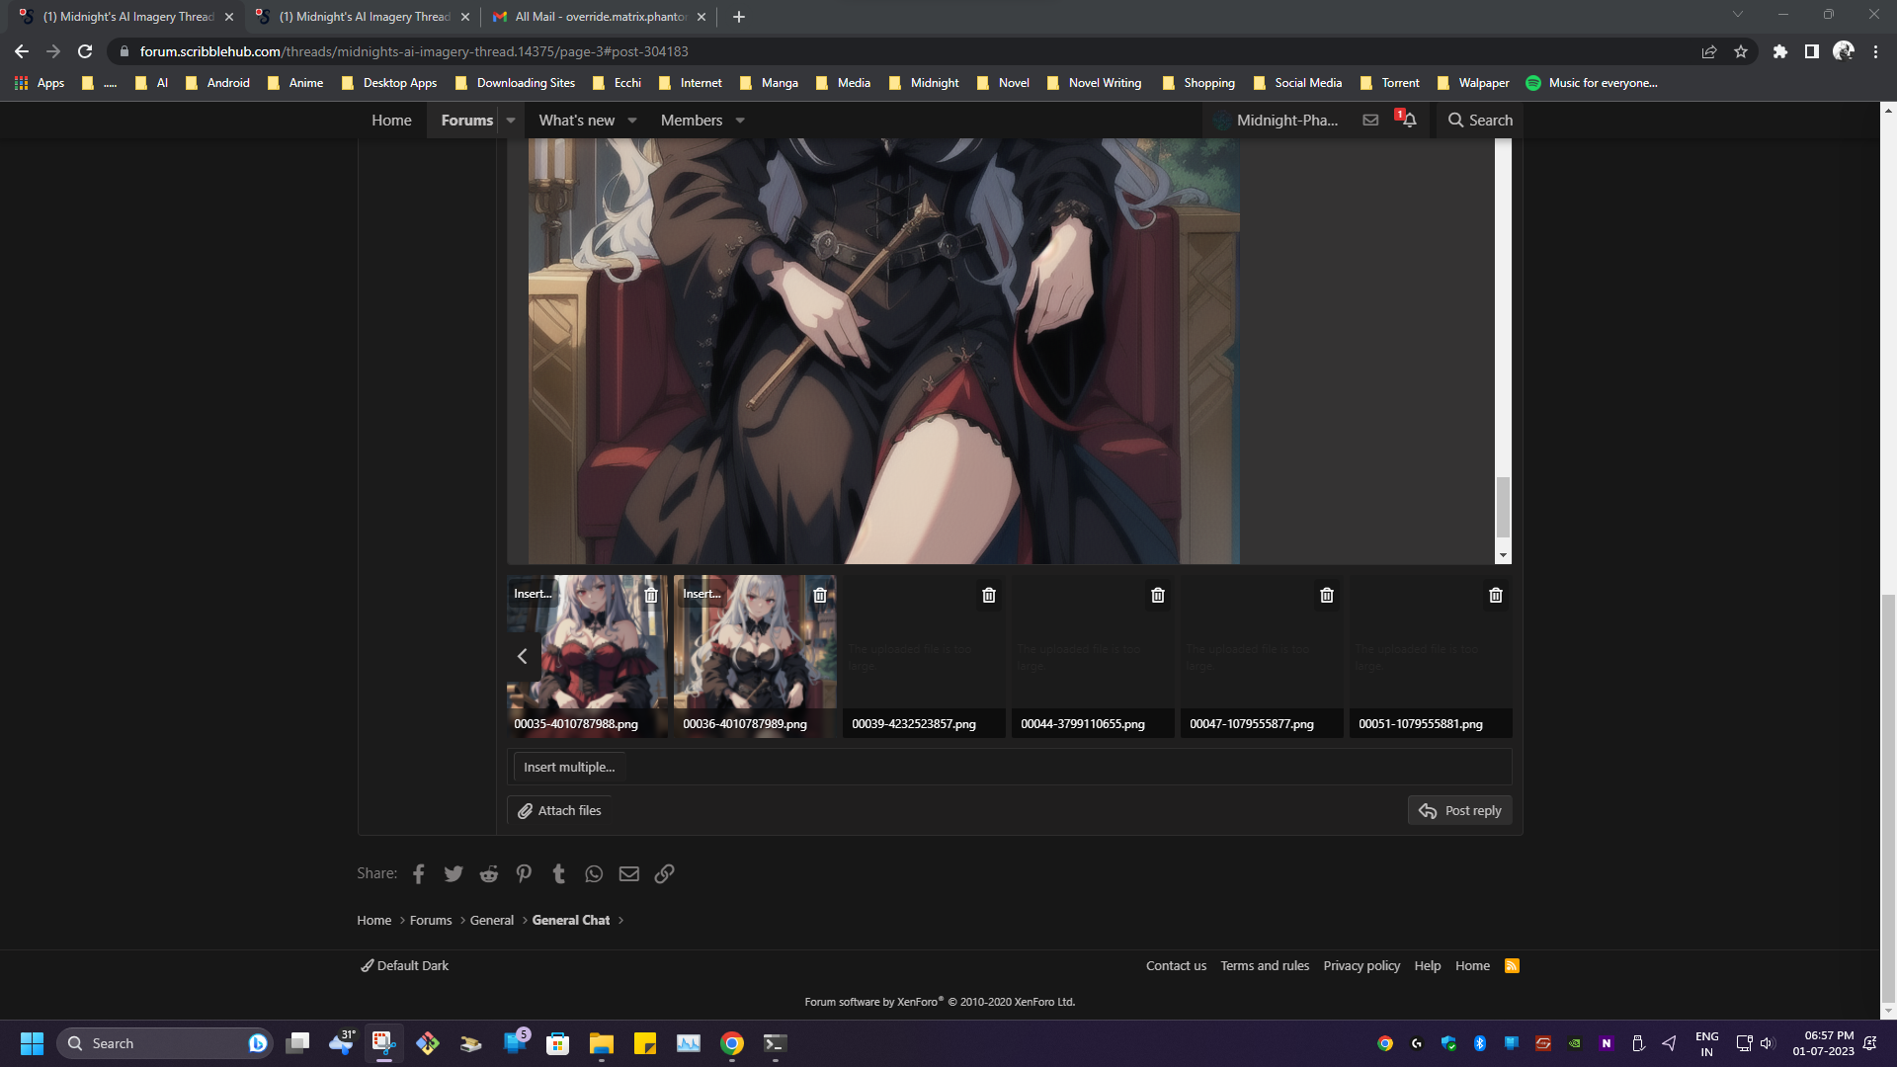
Task: Share on Pinterest icon
Action: 524,873
